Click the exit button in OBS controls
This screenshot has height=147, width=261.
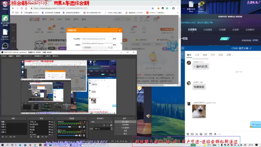125,134
